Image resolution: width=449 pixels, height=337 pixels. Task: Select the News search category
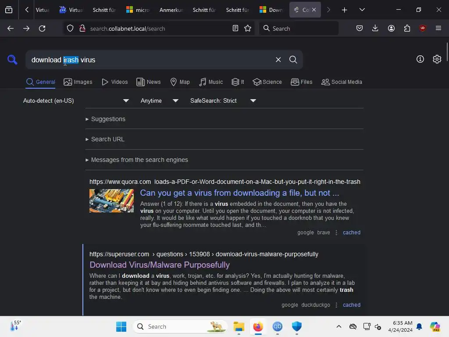149,82
